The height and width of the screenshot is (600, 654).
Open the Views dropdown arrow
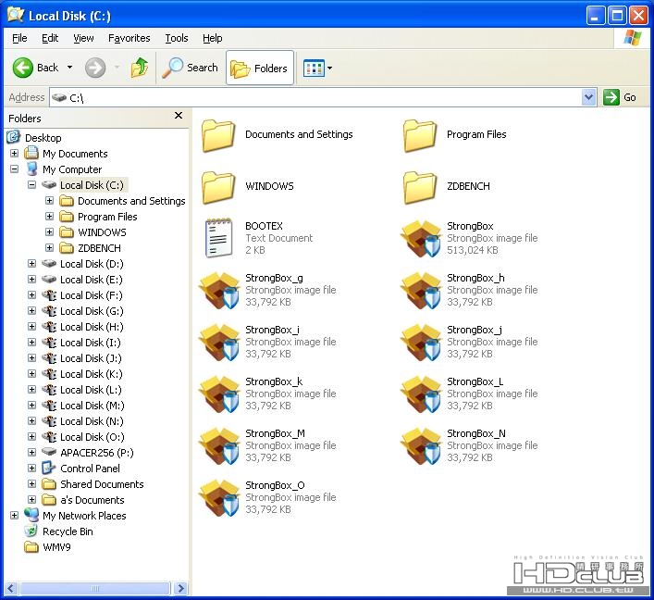click(x=329, y=69)
